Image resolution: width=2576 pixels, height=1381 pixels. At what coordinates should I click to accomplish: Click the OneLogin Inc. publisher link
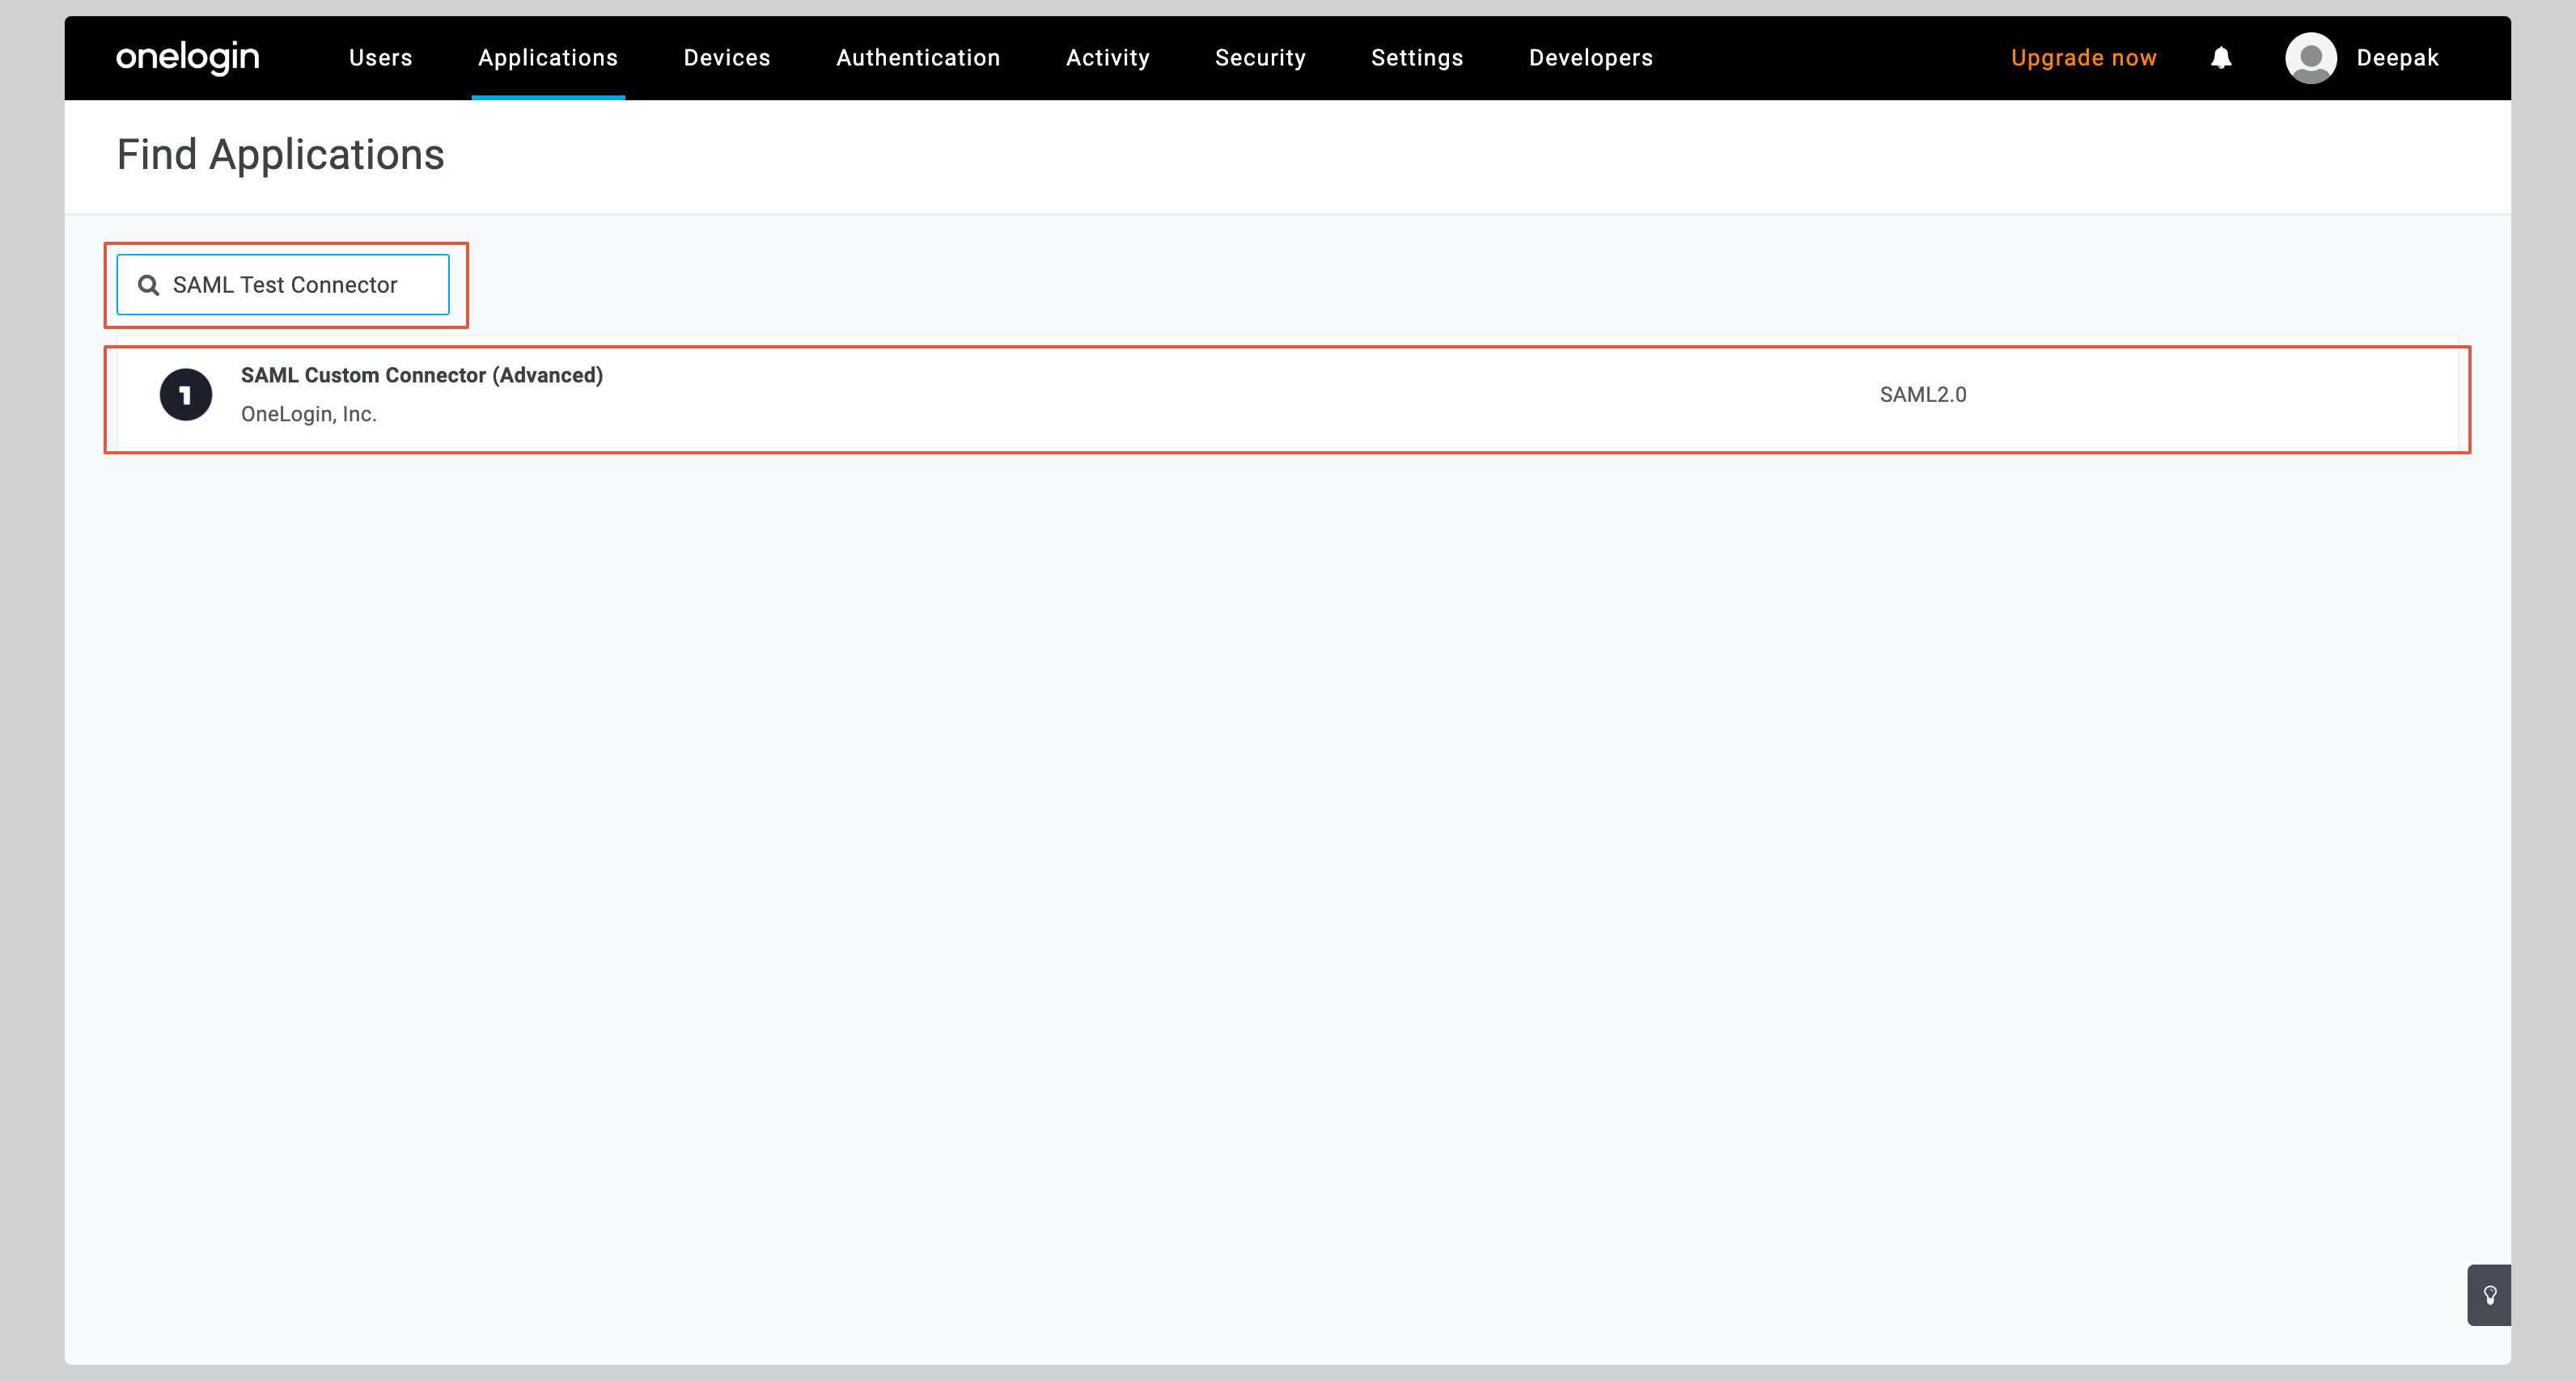pos(310,414)
